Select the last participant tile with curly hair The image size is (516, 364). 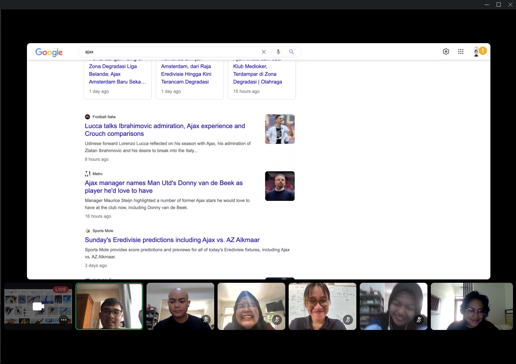(472, 306)
